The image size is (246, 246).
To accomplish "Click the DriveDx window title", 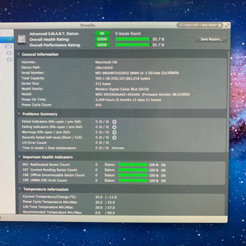I will pyautogui.click(x=87, y=25).
